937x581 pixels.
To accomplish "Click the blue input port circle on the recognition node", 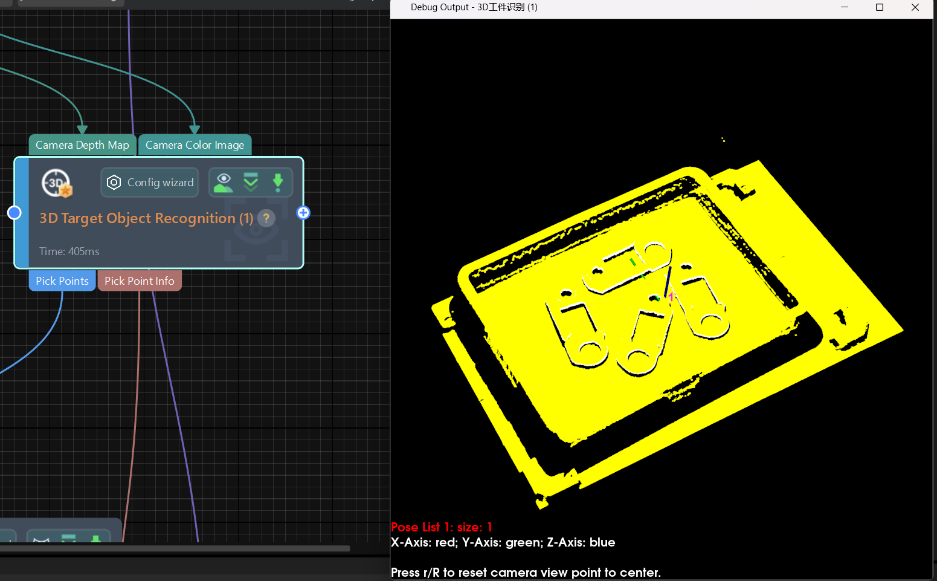I will (x=14, y=212).
